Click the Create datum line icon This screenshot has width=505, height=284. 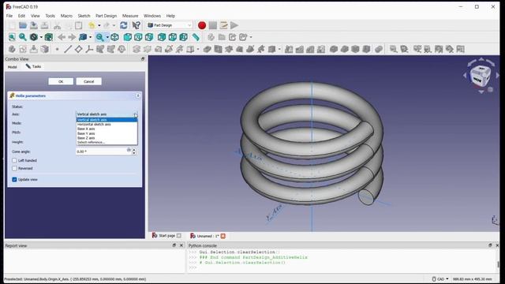[68, 49]
